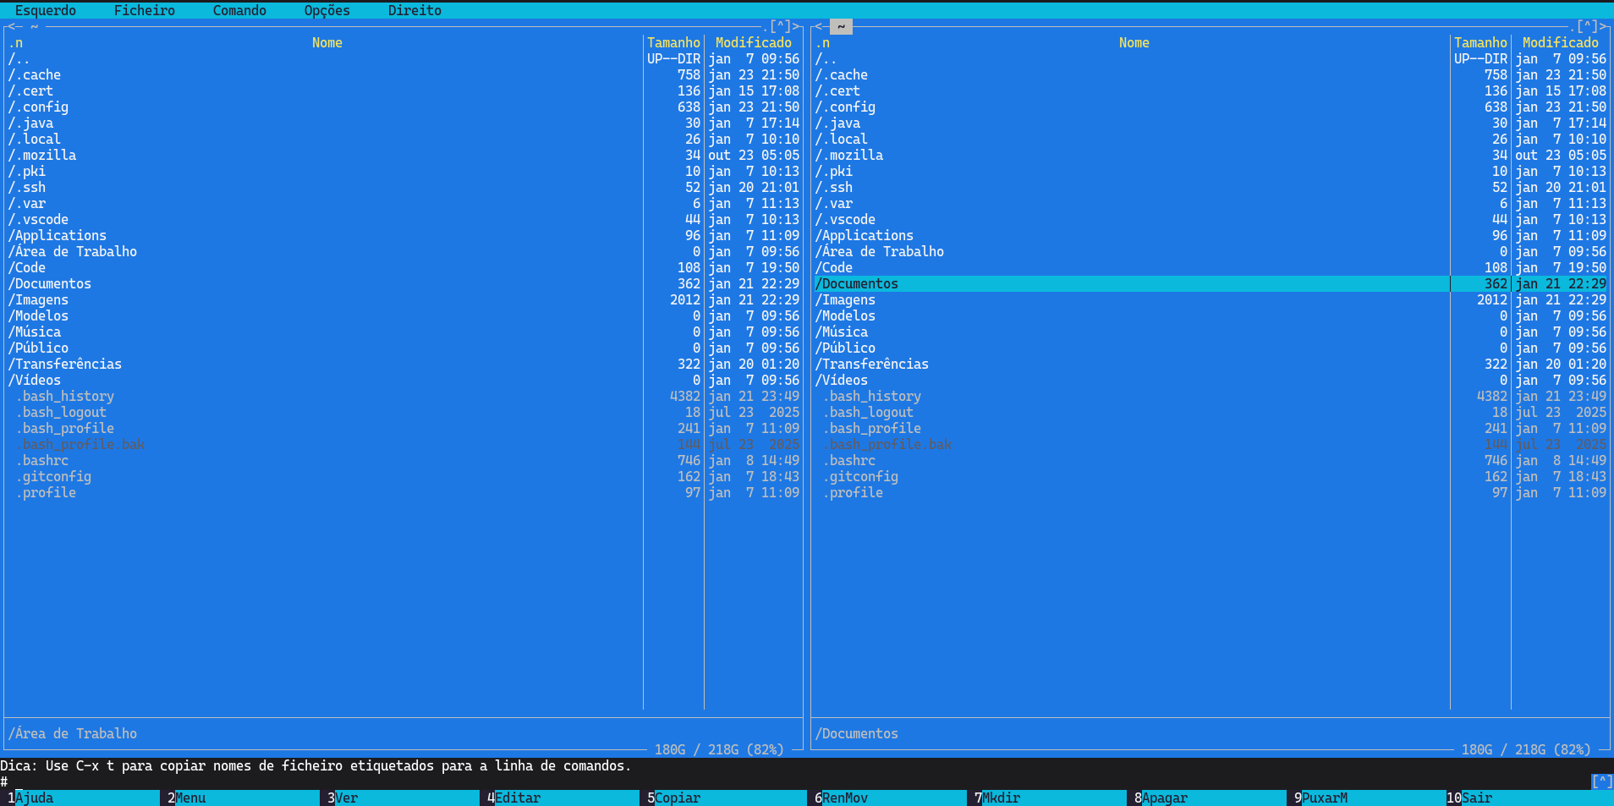This screenshot has height=806, width=1614.
Task: Sort left panel by Tamanho column
Action: coord(673,43)
